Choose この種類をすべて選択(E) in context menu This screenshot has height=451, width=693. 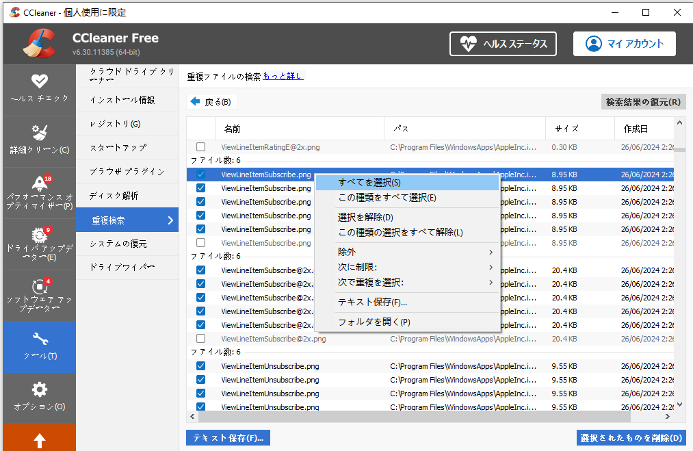[x=408, y=197]
